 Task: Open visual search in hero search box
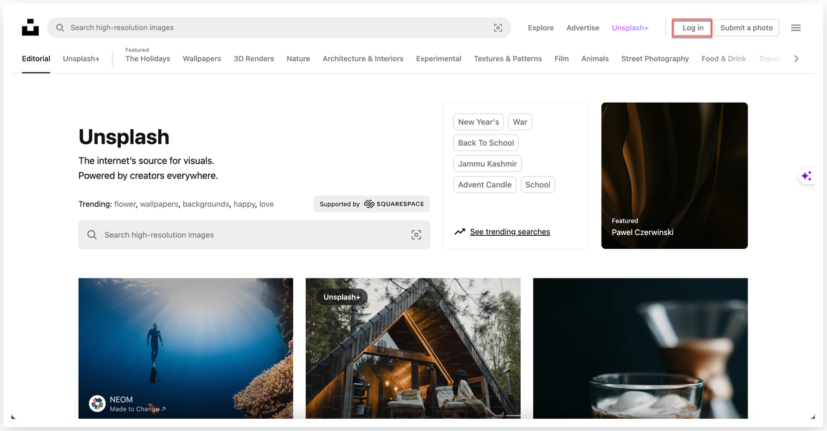coord(416,235)
